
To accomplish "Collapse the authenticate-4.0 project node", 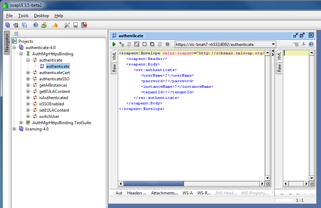I will pos(14,48).
